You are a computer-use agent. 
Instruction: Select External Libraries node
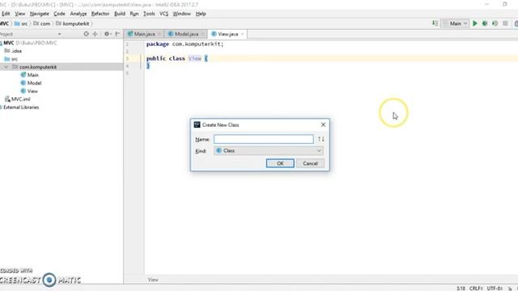tap(20, 108)
